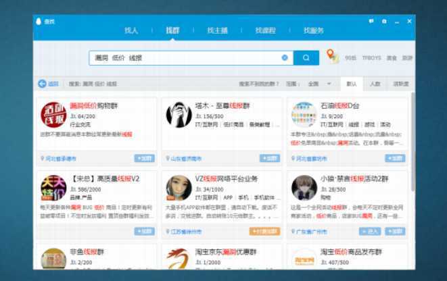This screenshot has height=281, width=447.
Task: Open group title 石油线报D台
Action: [x=339, y=106]
